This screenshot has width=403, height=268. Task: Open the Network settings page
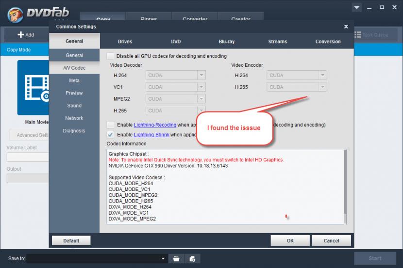tap(74, 118)
